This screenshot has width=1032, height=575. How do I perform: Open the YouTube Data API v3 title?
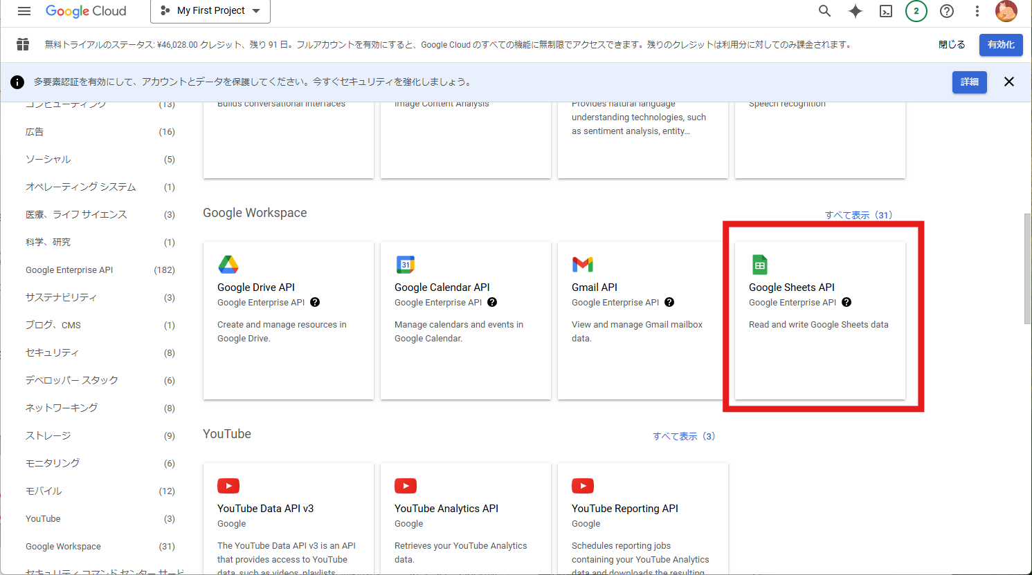266,509
